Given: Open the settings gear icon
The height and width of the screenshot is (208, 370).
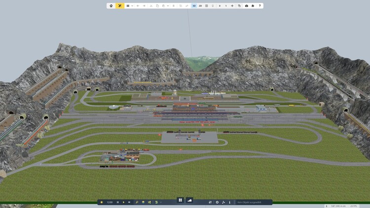Looking at the screenshot, I should tap(217, 203).
